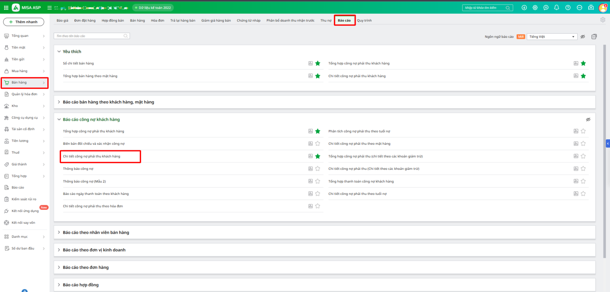Click the download icon in top bar
This screenshot has width=610, height=292.
[x=524, y=8]
